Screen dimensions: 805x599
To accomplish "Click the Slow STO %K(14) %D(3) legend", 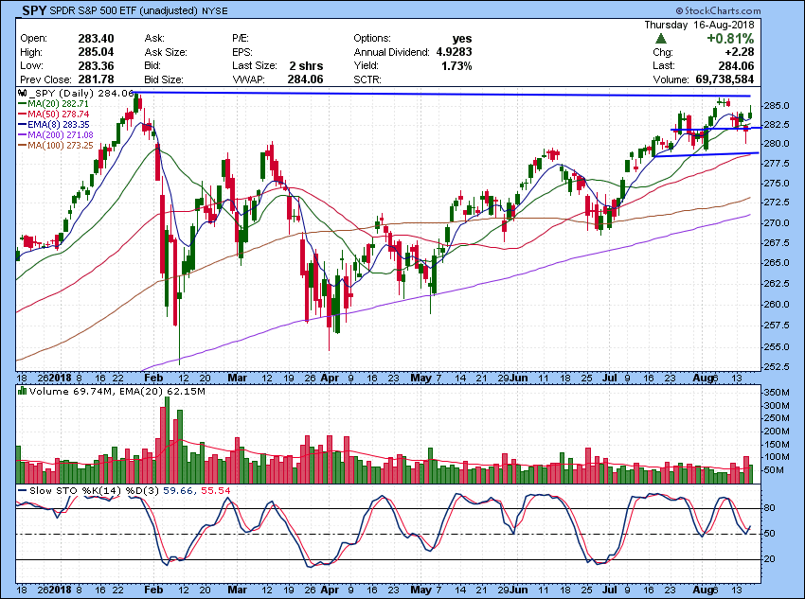I will coord(95,491).
